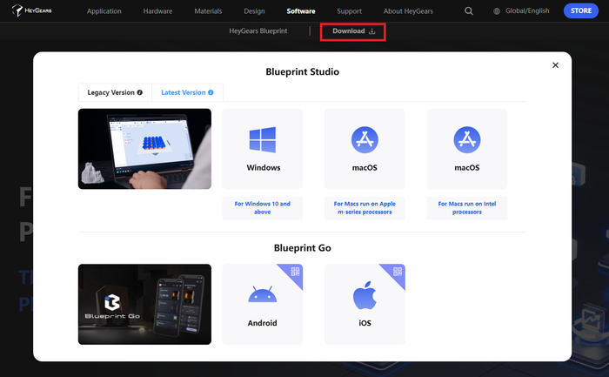
Task: Click info icon next to Latest Version
Action: click(x=211, y=92)
